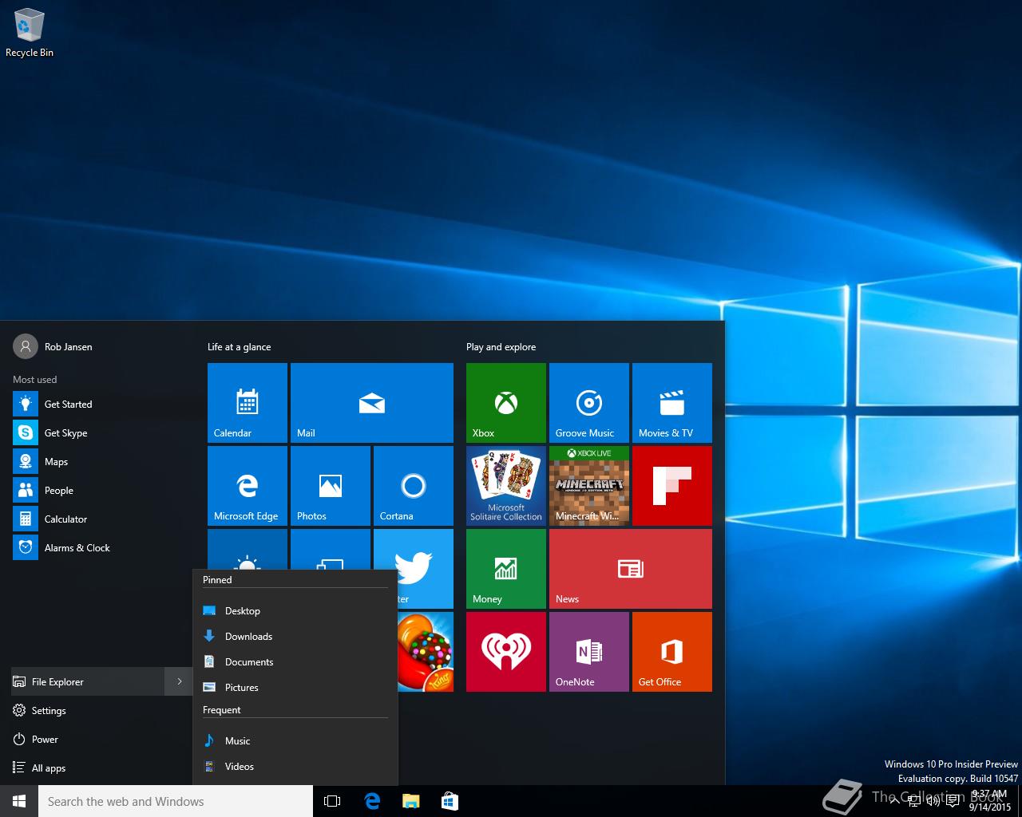Viewport: 1022px width, 817px height.
Task: Launch the Minecraft tile
Action: 589,486
